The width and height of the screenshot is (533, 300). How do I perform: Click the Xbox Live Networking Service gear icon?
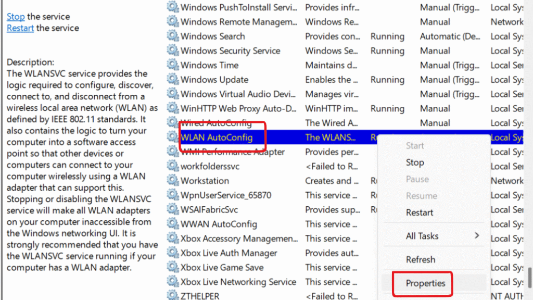click(x=173, y=282)
